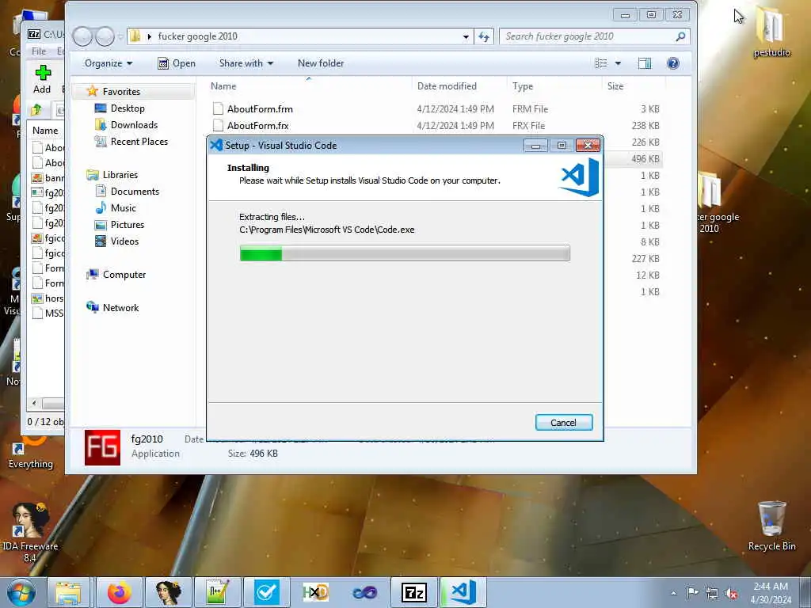Sort files by Date modified column
This screenshot has width=811, height=608.
click(x=447, y=86)
